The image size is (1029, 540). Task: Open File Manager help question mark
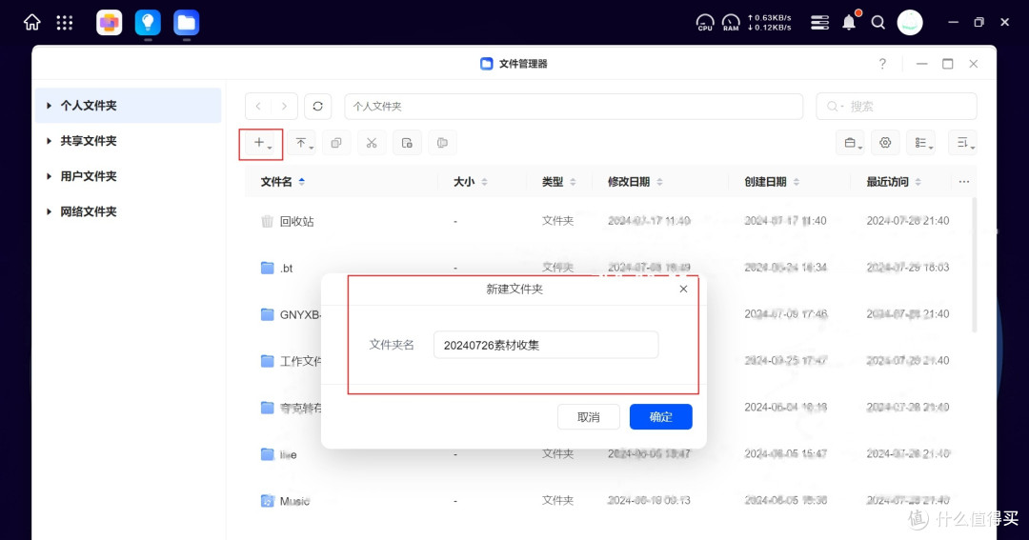coord(882,64)
